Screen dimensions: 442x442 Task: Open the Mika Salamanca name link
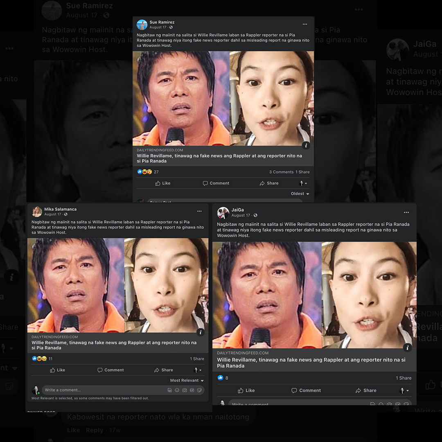pyautogui.click(x=60, y=209)
